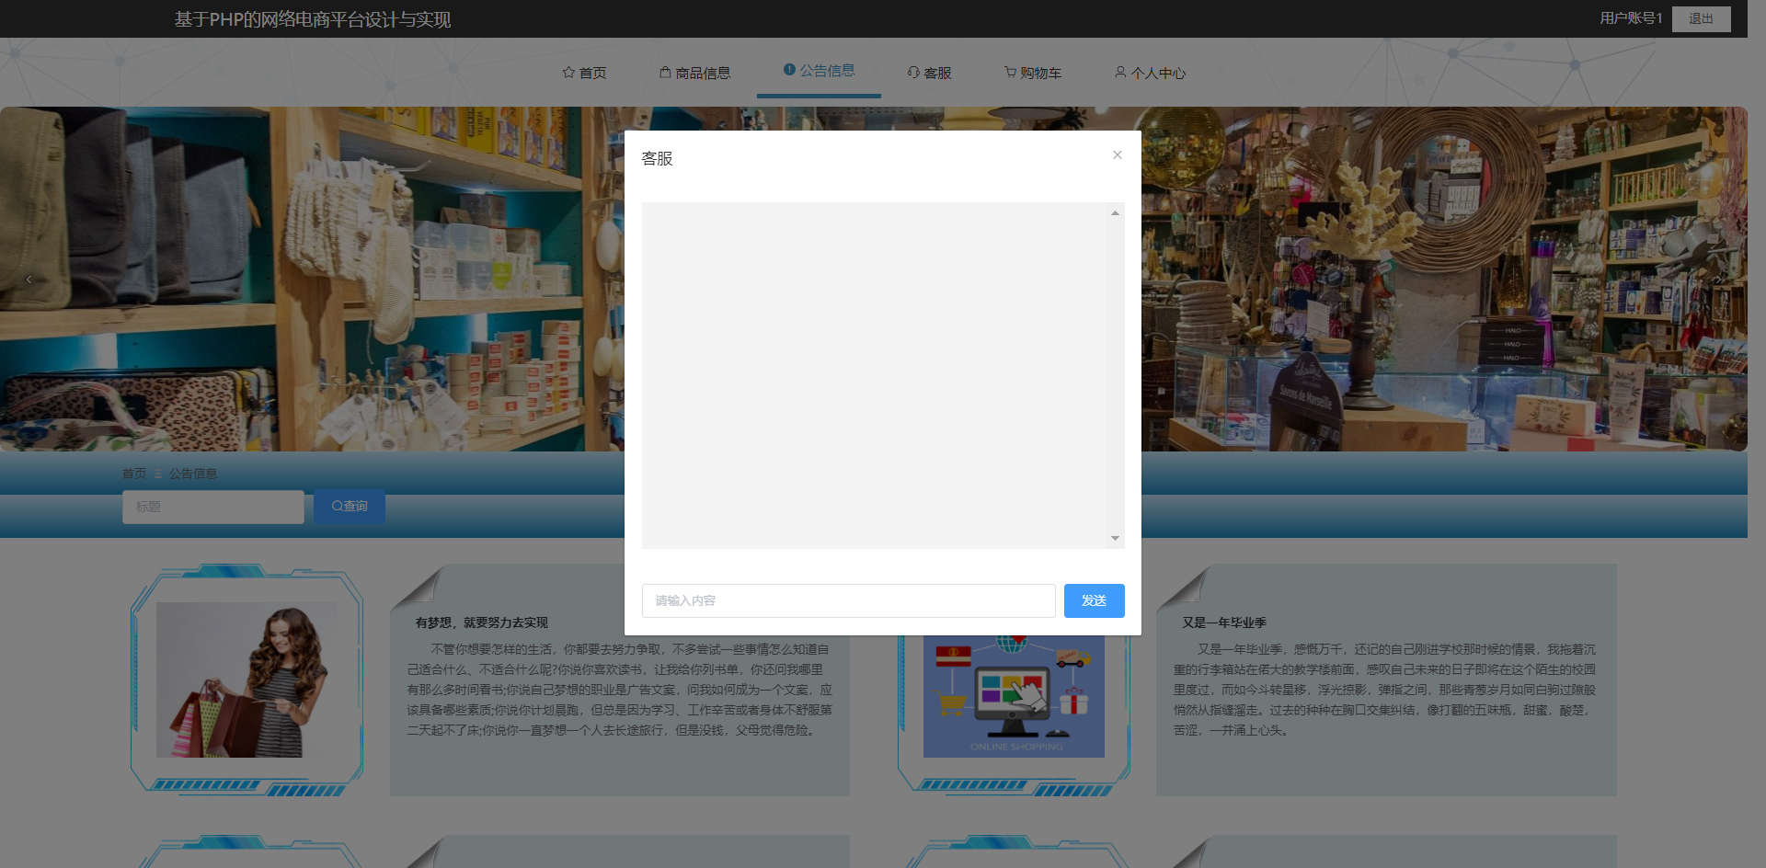Viewport: 1766px width, 868px height.
Task: Click the person icon beside 个人中心
Action: tap(1120, 72)
